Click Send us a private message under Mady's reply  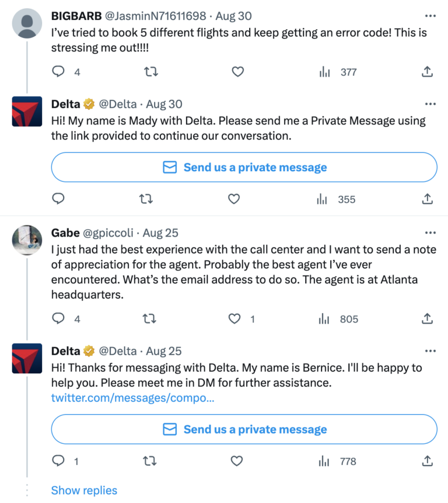(x=244, y=168)
